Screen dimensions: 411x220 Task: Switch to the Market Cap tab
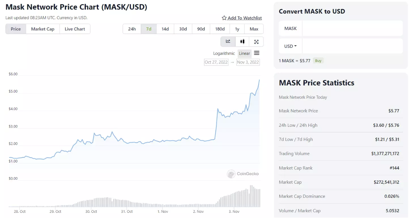coord(43,29)
